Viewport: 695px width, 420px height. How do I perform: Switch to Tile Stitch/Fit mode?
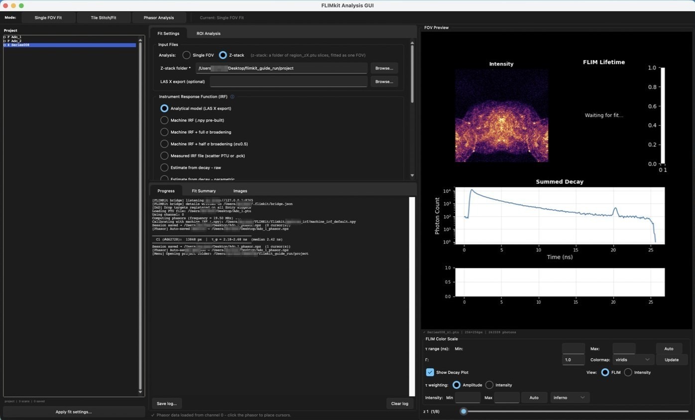click(x=104, y=18)
